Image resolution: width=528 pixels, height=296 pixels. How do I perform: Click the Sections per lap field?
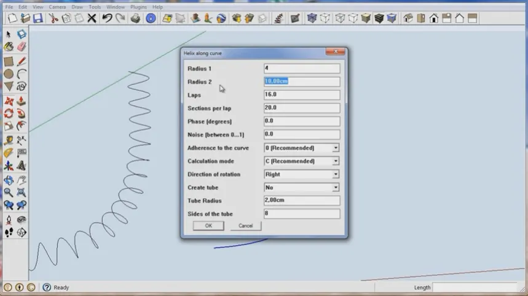point(302,108)
